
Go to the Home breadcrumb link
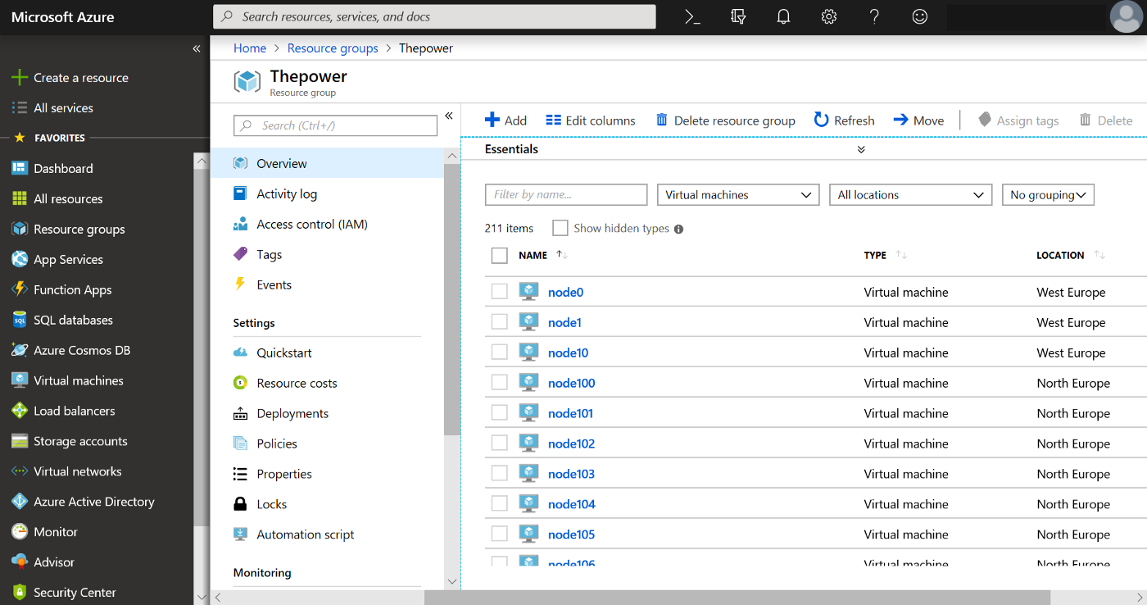(250, 48)
